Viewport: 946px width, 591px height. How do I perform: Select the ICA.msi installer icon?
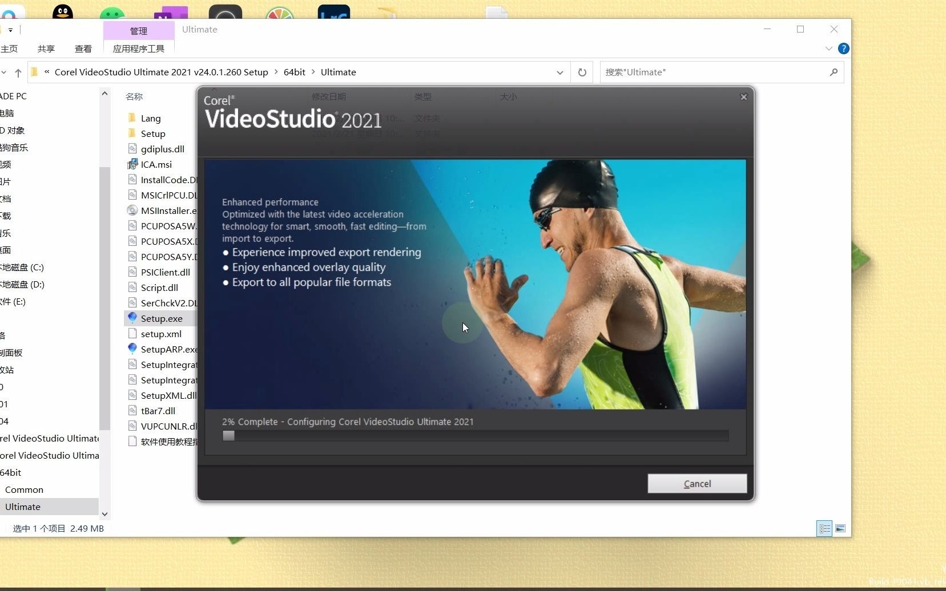pos(132,164)
